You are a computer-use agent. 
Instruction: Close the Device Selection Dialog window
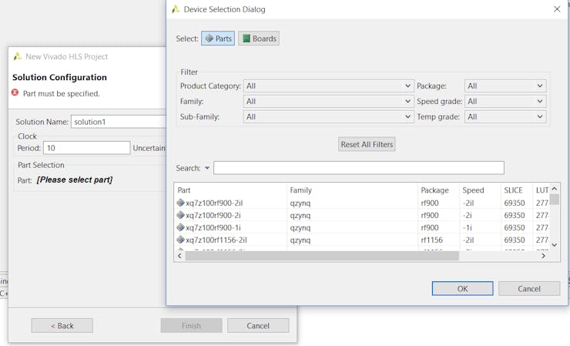point(557,9)
